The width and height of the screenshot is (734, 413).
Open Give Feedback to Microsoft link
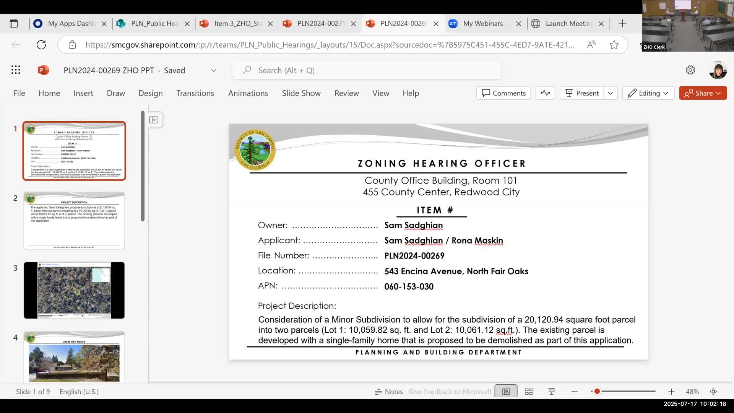pos(450,391)
